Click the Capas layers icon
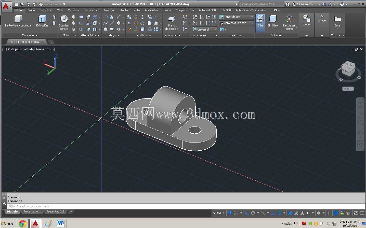This screenshot has width=366, height=228. pos(306,18)
